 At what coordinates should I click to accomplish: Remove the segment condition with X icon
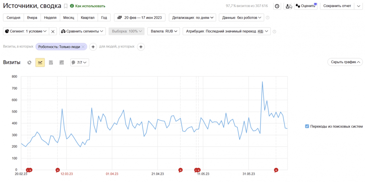point(53,31)
